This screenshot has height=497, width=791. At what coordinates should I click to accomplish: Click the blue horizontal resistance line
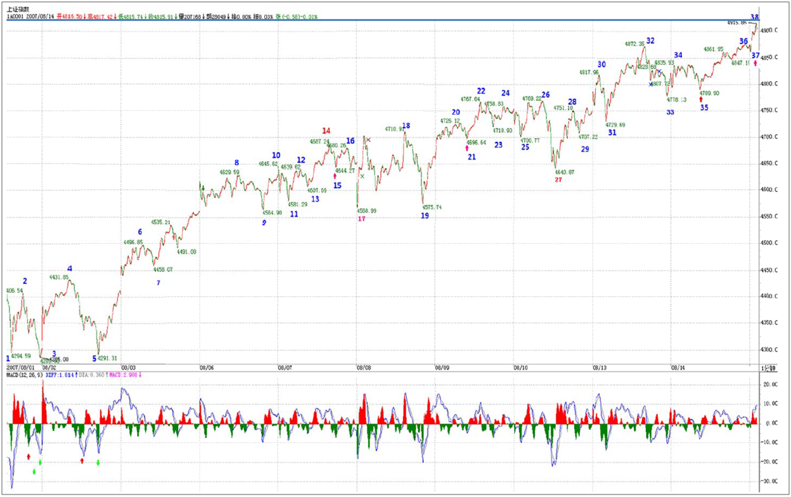coord(380,20)
